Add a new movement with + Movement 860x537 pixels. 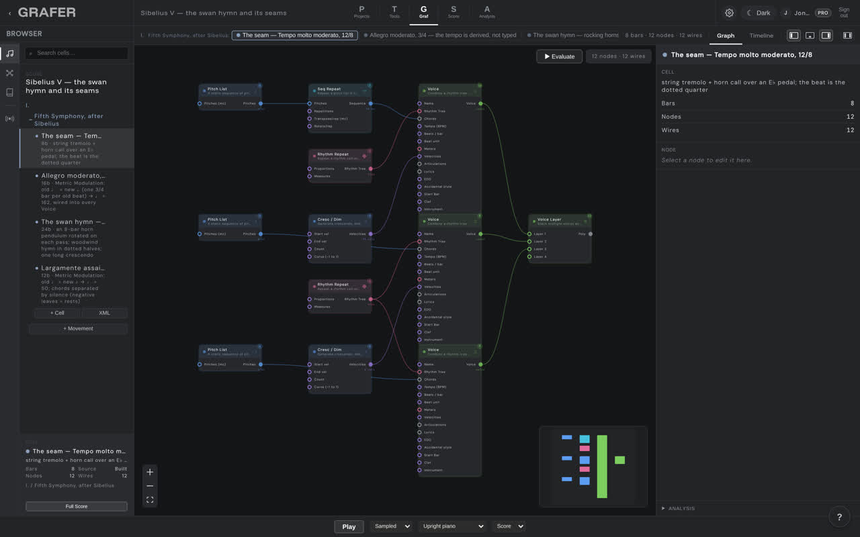point(78,328)
